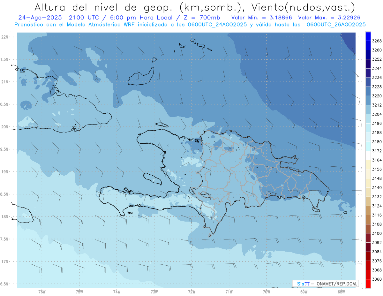Click the '75W' longitude axis label
383x296 pixels.
coord(79,292)
